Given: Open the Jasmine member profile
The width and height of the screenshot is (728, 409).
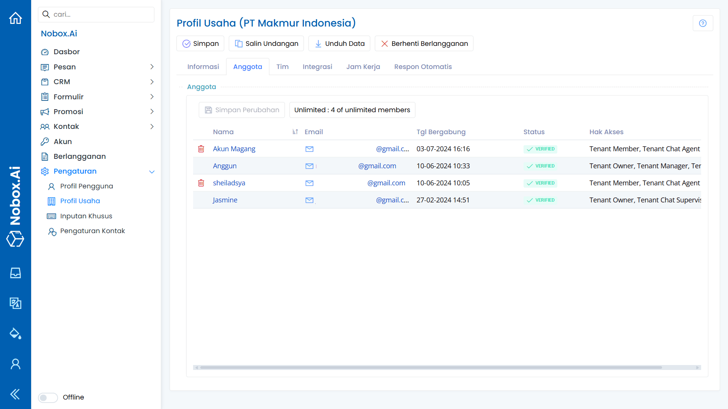Looking at the screenshot, I should (225, 200).
